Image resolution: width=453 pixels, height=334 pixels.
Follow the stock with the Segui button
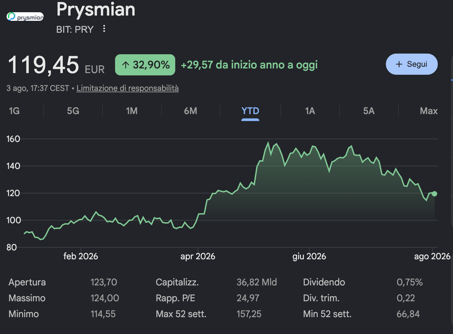coord(412,64)
